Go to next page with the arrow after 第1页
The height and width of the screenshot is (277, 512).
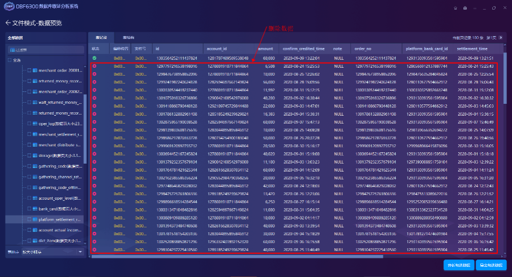coord(501,38)
